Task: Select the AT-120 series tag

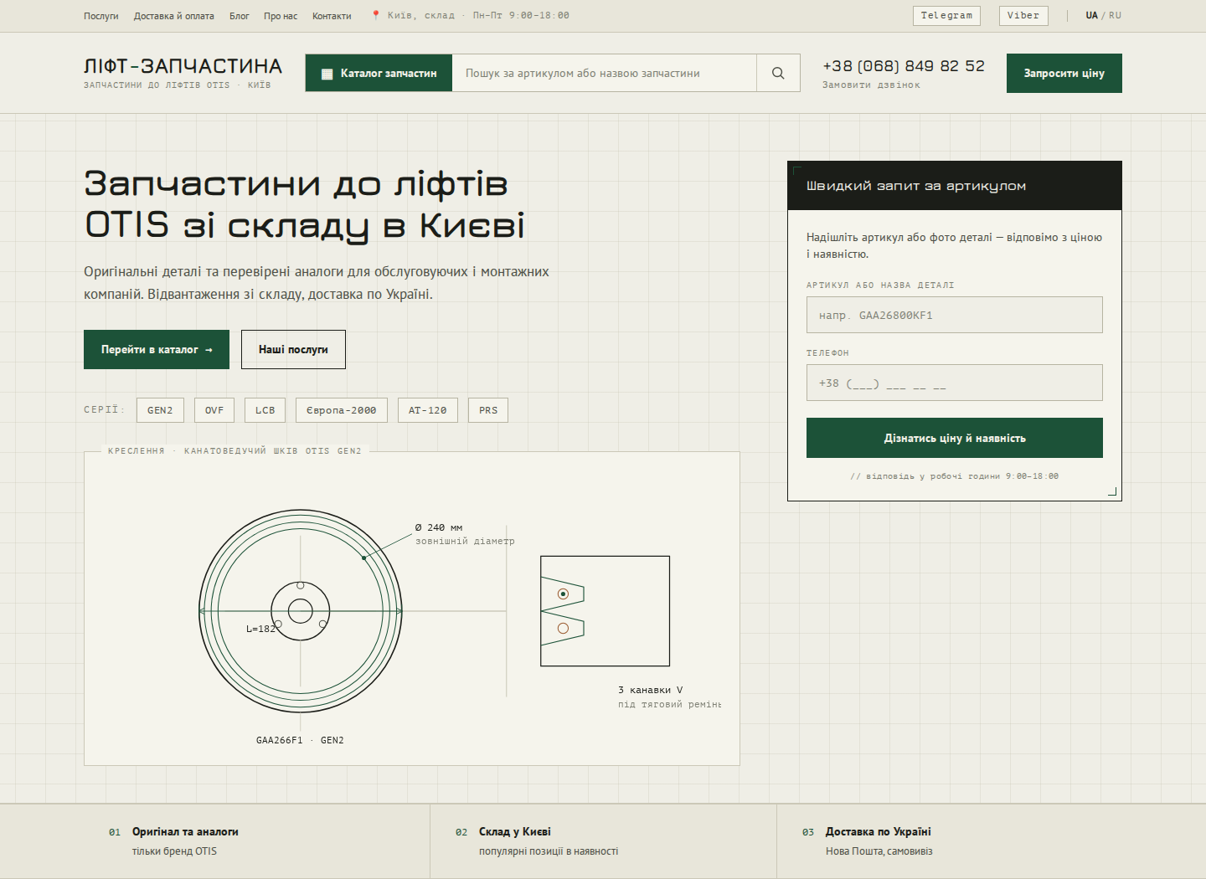Action: (428, 410)
